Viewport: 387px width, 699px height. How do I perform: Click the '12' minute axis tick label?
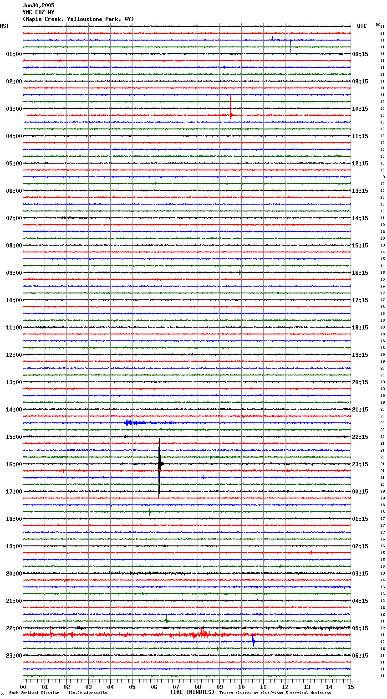pyautogui.click(x=285, y=687)
